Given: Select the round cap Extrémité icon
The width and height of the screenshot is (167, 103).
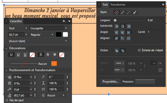Looking at the screenshot, I should [x=117, y=26].
